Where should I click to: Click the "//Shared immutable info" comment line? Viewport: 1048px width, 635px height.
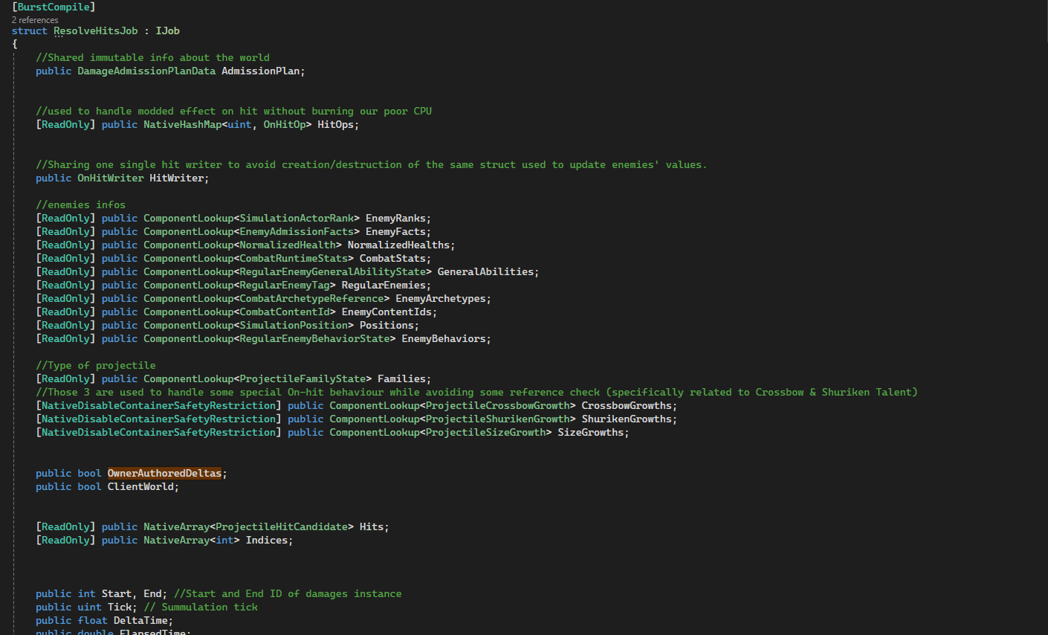pyautogui.click(x=152, y=57)
